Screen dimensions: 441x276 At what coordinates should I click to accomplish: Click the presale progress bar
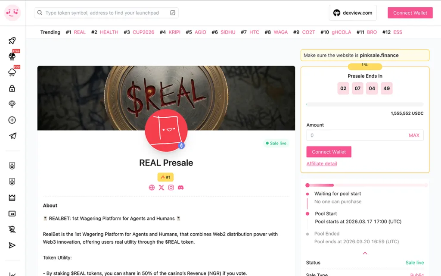click(x=365, y=104)
